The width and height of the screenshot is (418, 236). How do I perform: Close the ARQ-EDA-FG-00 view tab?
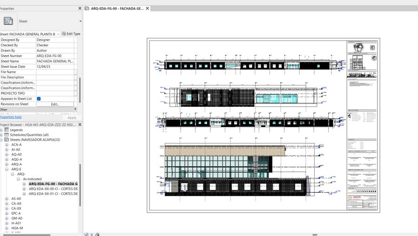pyautogui.click(x=147, y=8)
